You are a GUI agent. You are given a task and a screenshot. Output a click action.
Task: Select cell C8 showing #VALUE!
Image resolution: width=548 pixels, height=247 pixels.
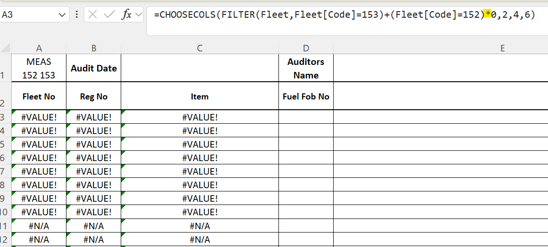[200, 185]
